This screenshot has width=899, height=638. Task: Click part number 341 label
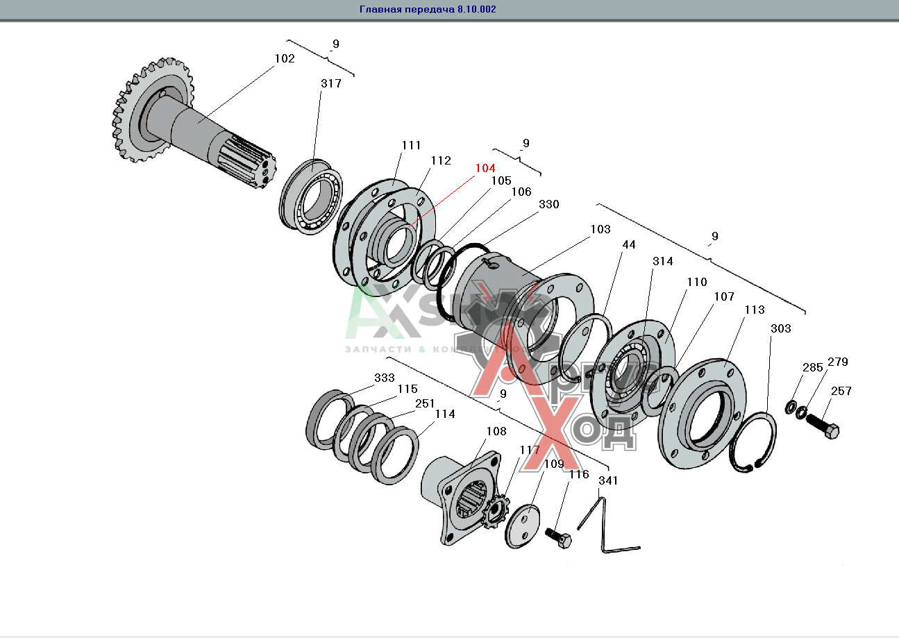[x=608, y=480]
